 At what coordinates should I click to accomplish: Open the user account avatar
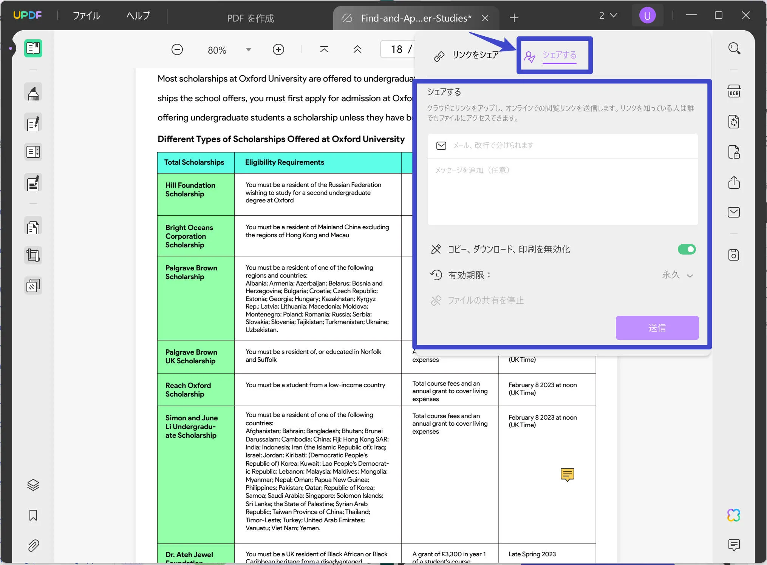[647, 15]
